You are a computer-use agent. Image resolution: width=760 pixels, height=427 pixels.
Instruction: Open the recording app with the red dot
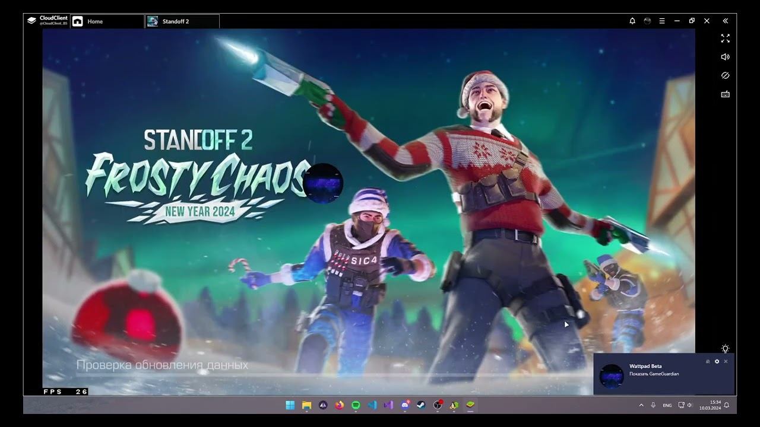coord(438,405)
